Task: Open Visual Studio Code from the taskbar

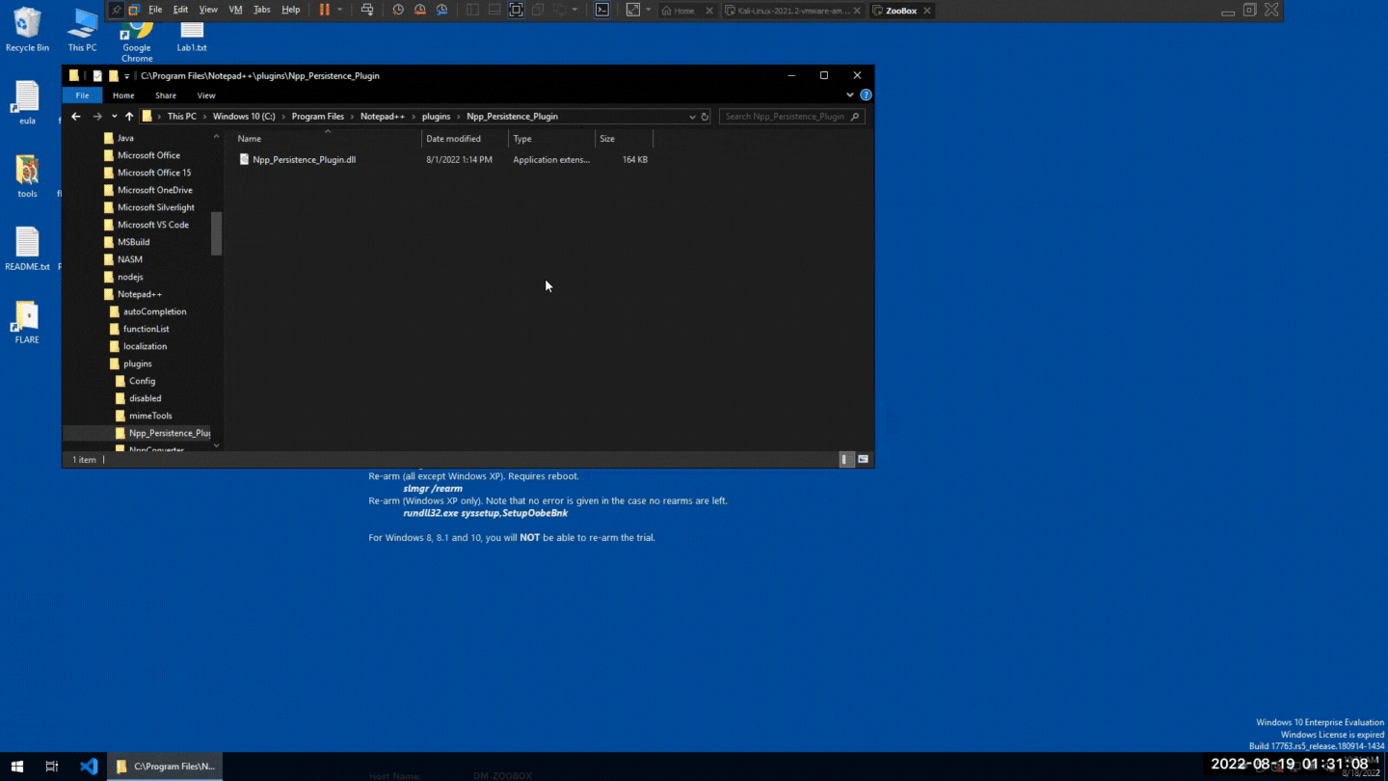Action: tap(89, 766)
